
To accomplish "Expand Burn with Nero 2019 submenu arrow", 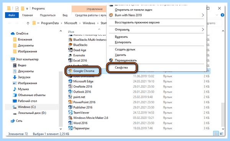I will point(203,15).
